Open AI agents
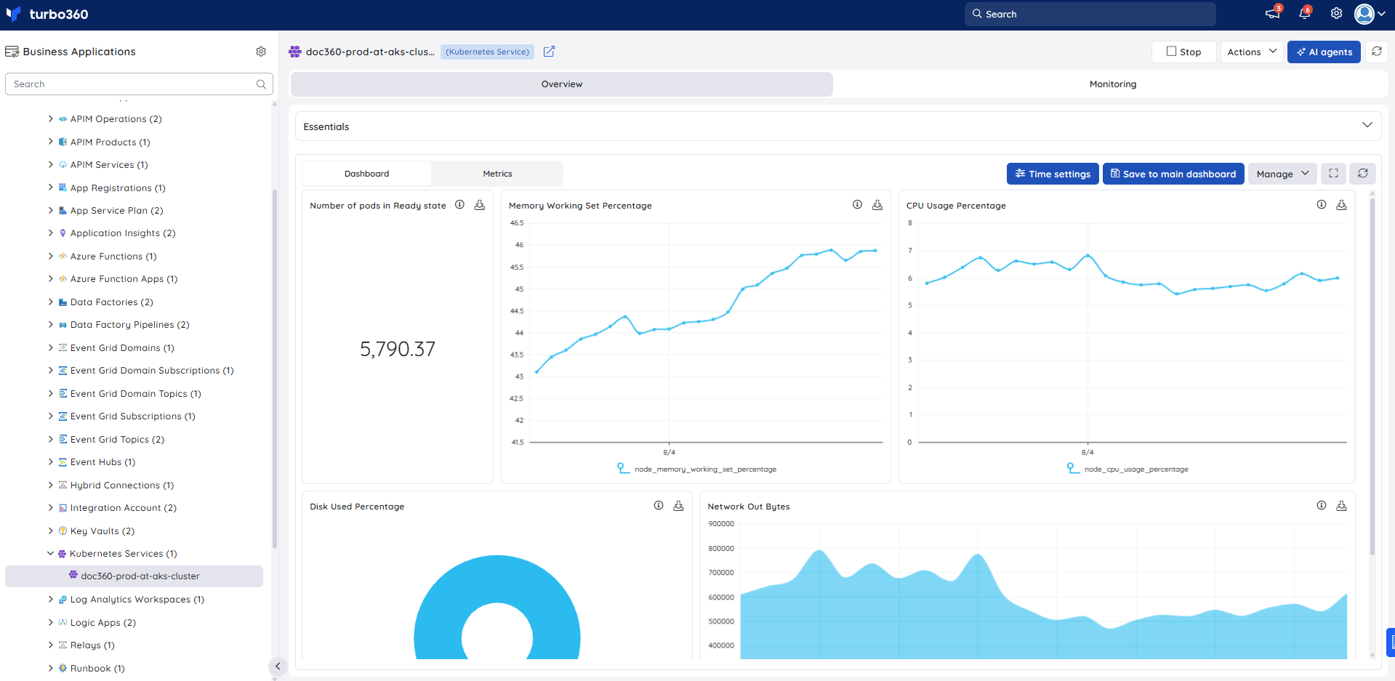1395x681 pixels. coord(1324,52)
